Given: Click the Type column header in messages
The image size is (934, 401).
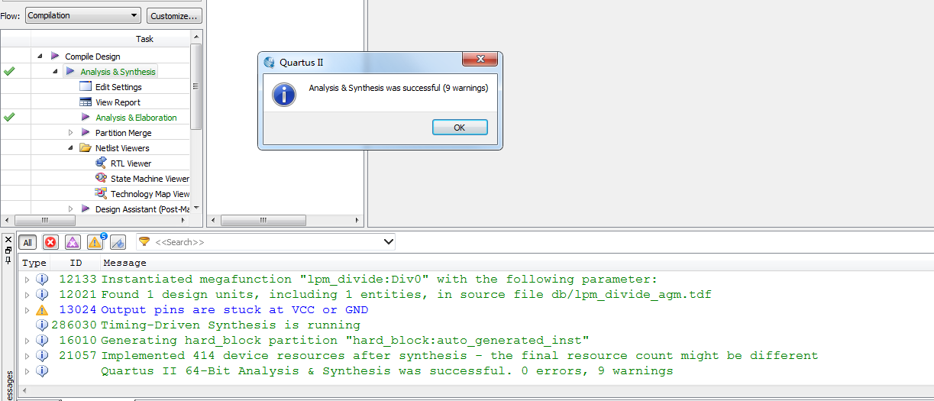Looking at the screenshot, I should point(34,263).
